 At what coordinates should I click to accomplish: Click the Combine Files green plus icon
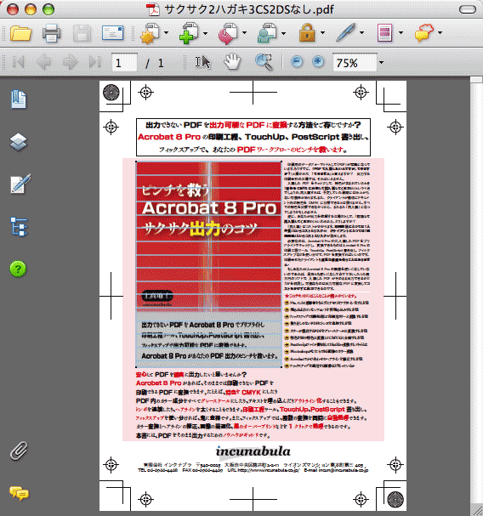189,33
